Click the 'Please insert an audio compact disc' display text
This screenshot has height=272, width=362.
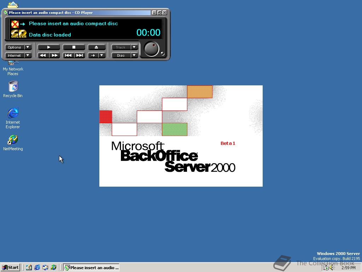(74, 23)
